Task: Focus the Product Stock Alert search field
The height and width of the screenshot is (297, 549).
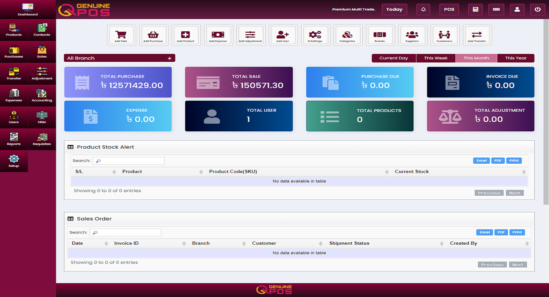Action: pyautogui.click(x=129, y=161)
